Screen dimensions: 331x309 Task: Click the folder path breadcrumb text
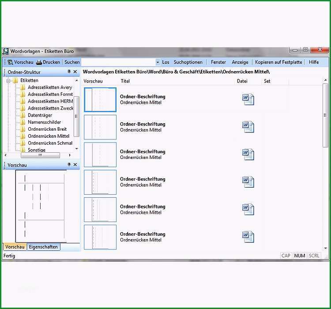(176, 72)
